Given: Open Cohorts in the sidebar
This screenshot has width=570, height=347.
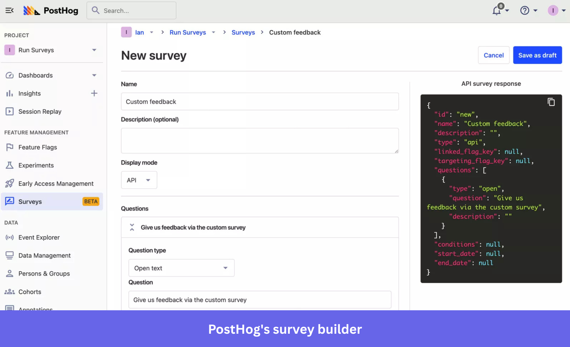Looking at the screenshot, I should click(x=30, y=292).
